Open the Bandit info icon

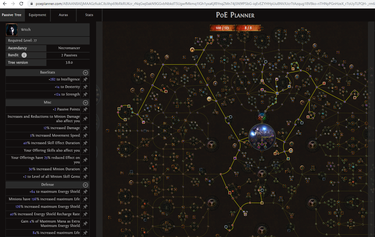[24, 55]
